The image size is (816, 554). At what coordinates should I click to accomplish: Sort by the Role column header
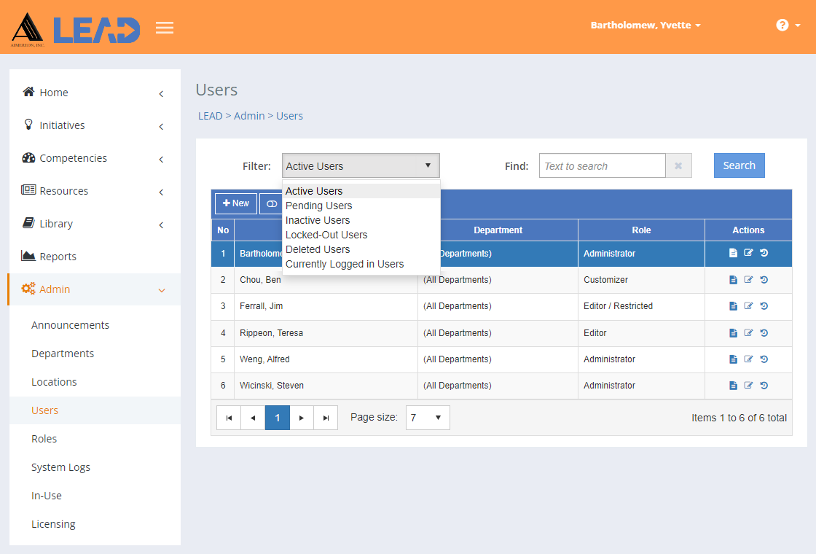coord(641,230)
